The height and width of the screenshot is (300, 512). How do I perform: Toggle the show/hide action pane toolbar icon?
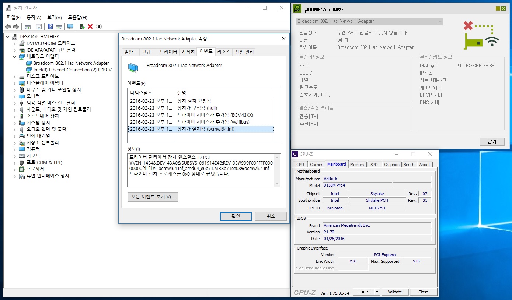click(59, 27)
